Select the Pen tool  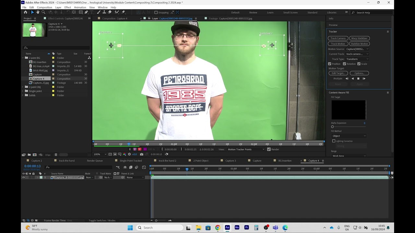point(86,12)
